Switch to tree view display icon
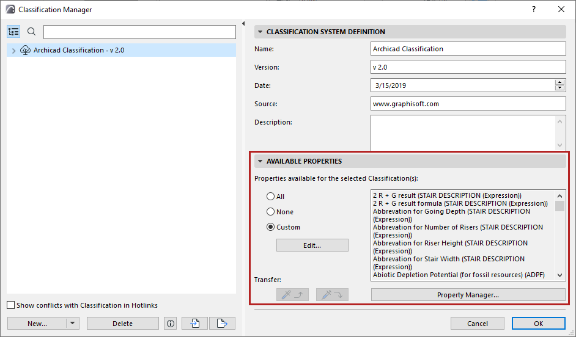Image resolution: width=576 pixels, height=337 pixels. point(13,32)
